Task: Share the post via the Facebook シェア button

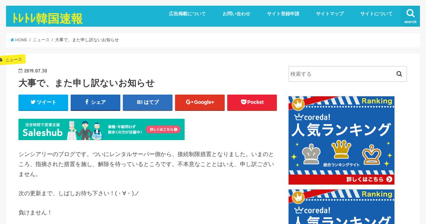Action: coord(95,102)
